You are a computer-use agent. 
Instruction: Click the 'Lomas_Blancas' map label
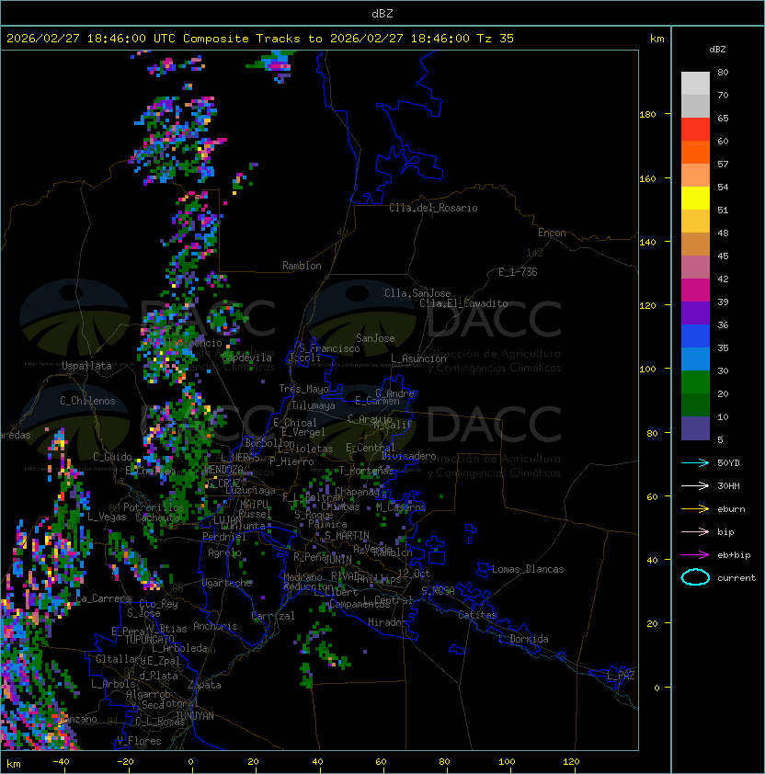528,569
